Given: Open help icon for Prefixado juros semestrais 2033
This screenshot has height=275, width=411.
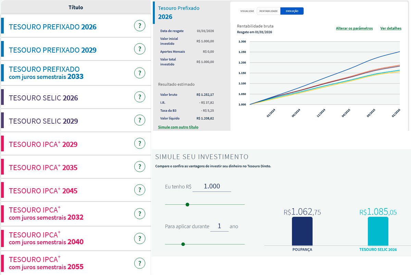Looking at the screenshot, I should (139, 73).
